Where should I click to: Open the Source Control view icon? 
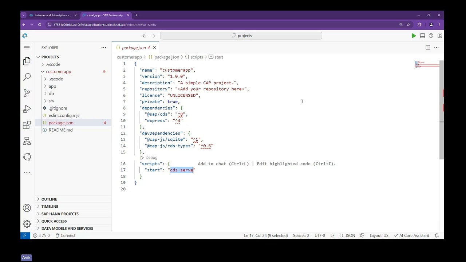point(27,93)
